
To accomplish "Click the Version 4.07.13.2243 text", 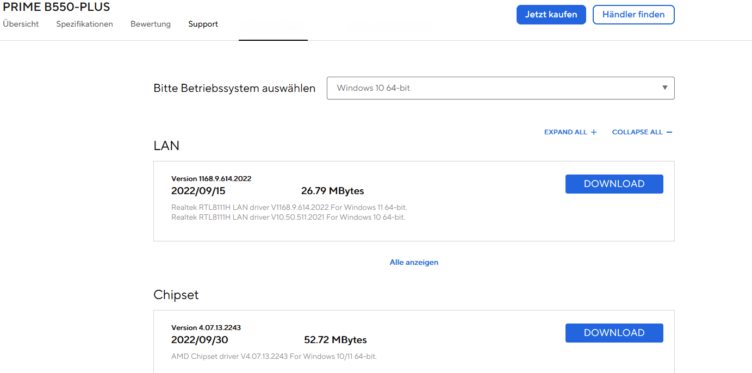I will click(206, 327).
